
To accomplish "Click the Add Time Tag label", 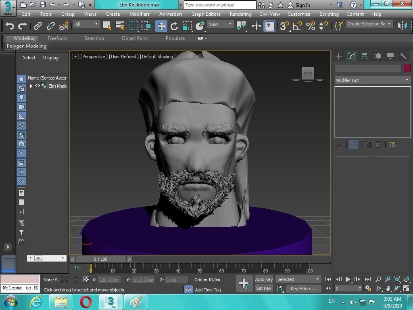I will (x=208, y=290).
